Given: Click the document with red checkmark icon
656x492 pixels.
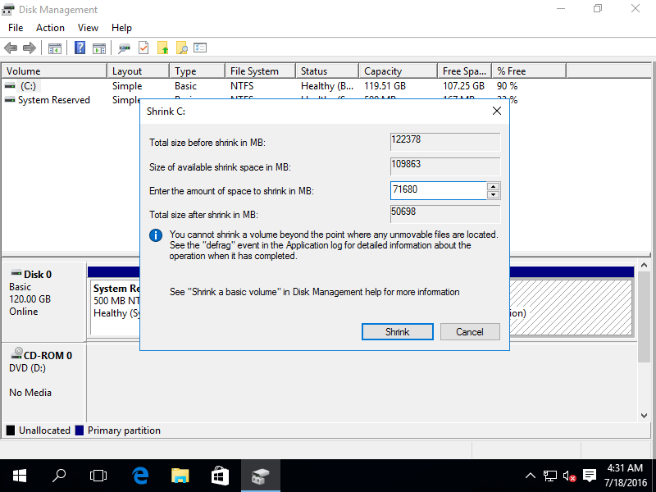Looking at the screenshot, I should (x=143, y=48).
